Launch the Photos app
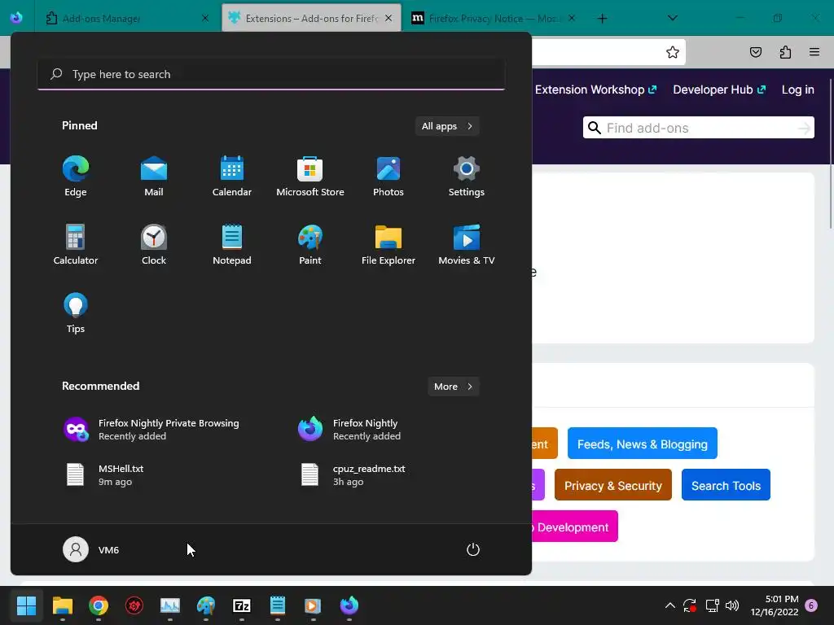Viewport: 834px width, 625px height. (x=388, y=177)
